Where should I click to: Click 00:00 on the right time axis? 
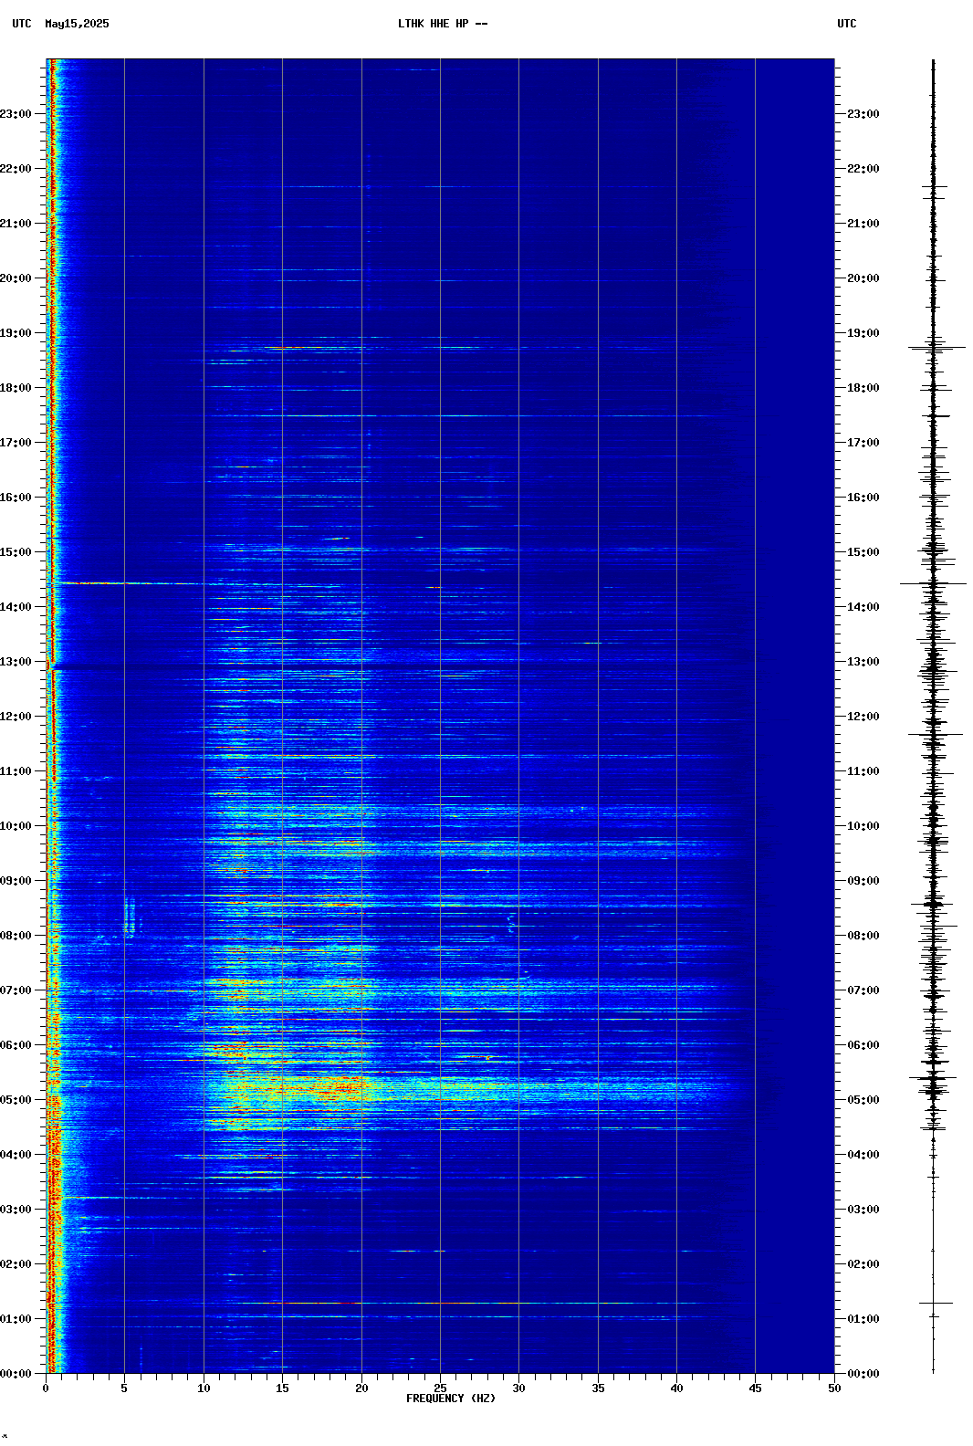863,1374
